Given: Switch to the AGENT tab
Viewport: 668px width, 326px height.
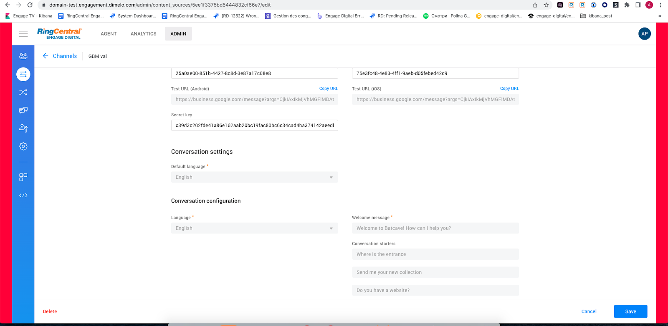Looking at the screenshot, I should tap(109, 34).
